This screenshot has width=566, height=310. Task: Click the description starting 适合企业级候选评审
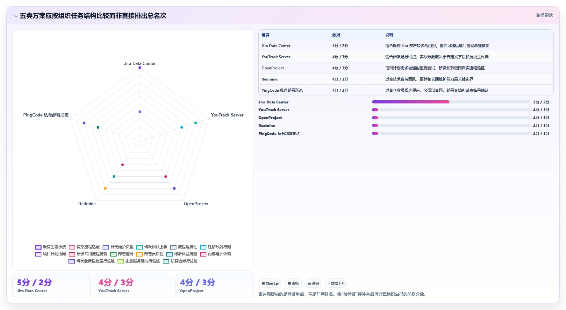437,90
